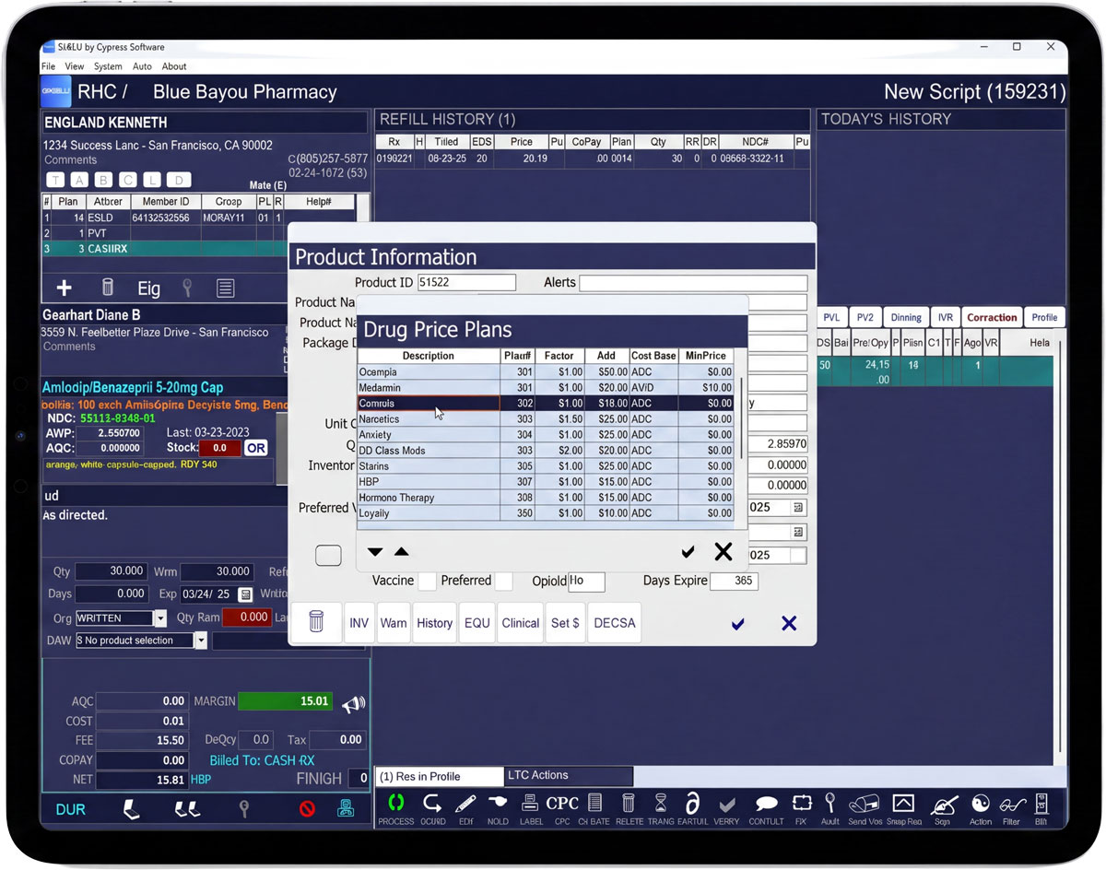The height and width of the screenshot is (870, 1106).
Task: Click the INV button
Action: pos(359,623)
